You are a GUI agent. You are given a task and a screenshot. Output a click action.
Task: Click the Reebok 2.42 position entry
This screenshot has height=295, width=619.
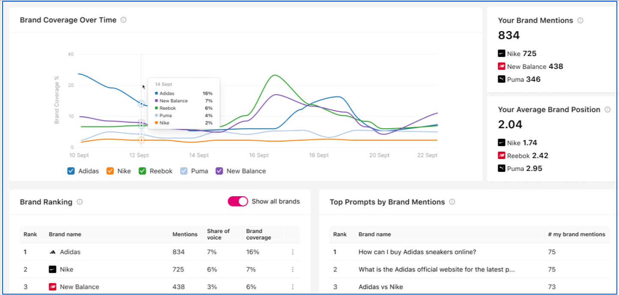(523, 156)
